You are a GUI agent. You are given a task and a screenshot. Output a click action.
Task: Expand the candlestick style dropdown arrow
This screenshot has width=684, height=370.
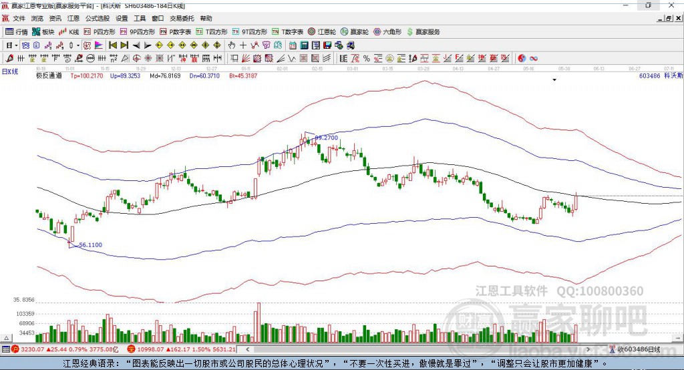pos(78,45)
